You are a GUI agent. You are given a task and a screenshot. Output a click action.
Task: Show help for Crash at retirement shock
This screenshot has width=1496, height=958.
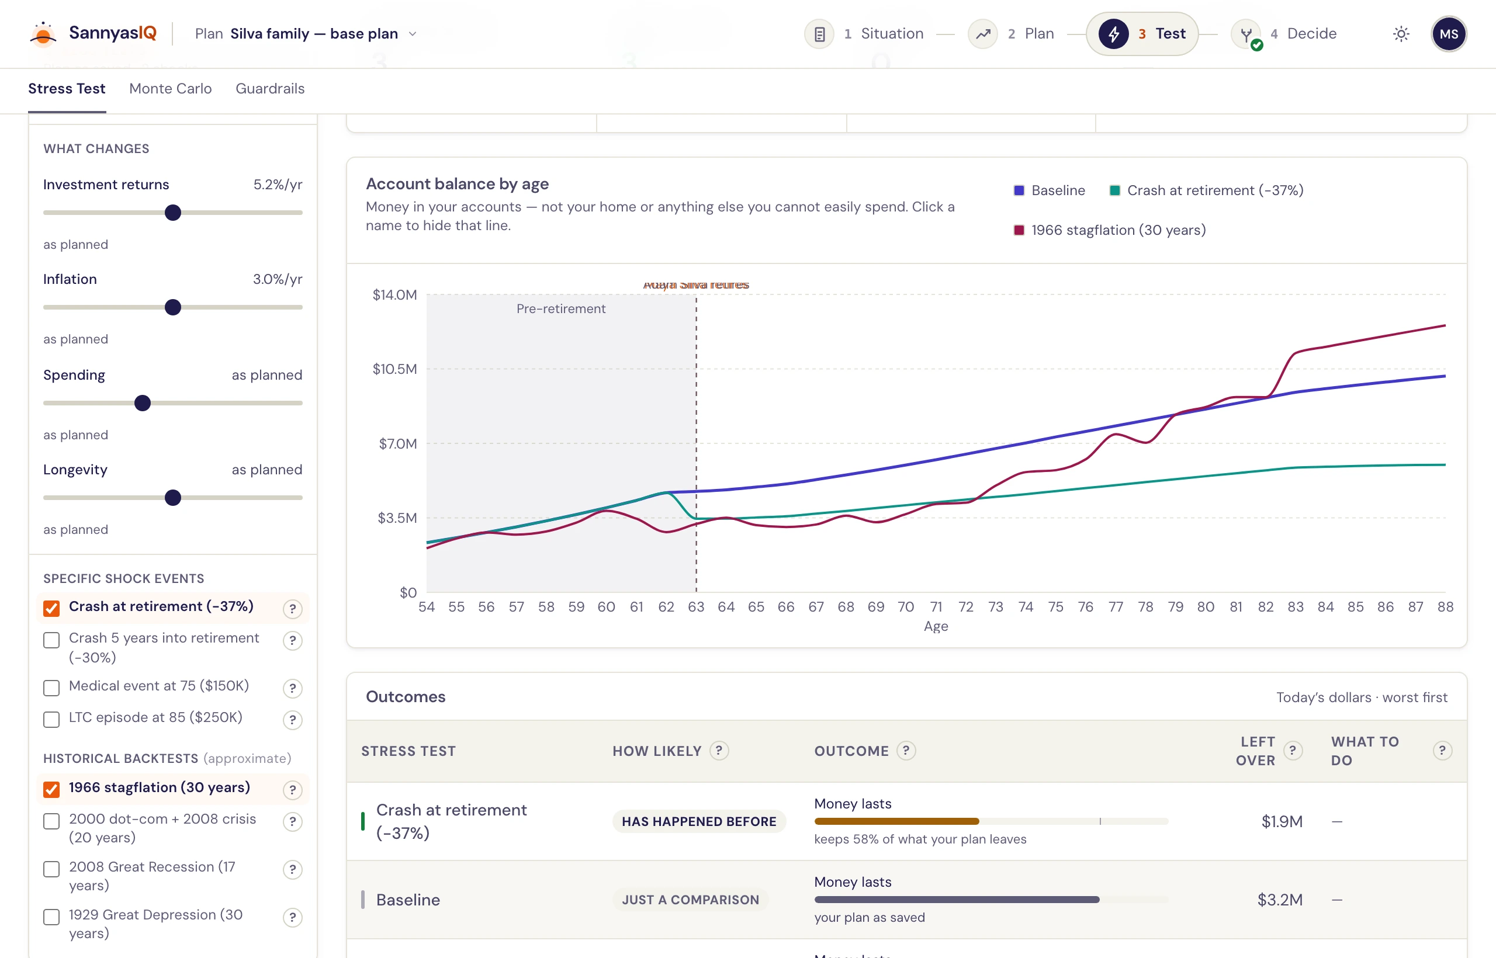pos(292,609)
